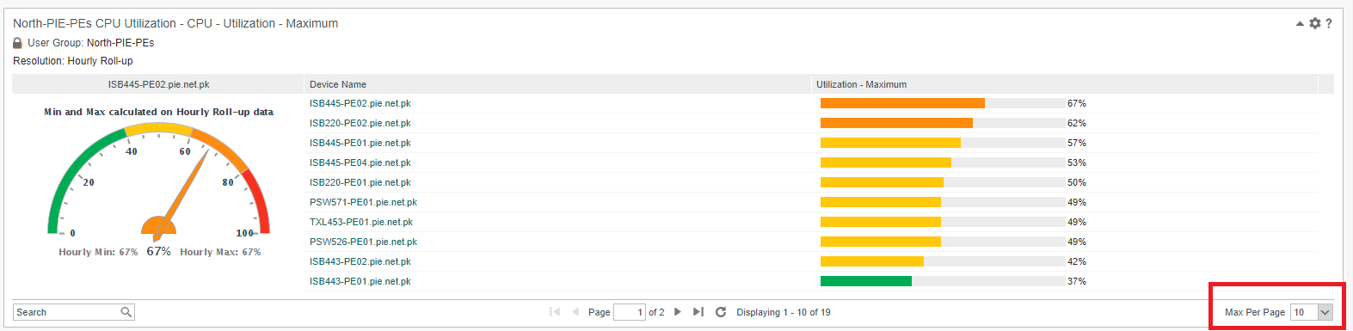1353x331 pixels.
Task: Open the ISB445-PE02.pie.net.pk device link
Action: click(x=360, y=103)
